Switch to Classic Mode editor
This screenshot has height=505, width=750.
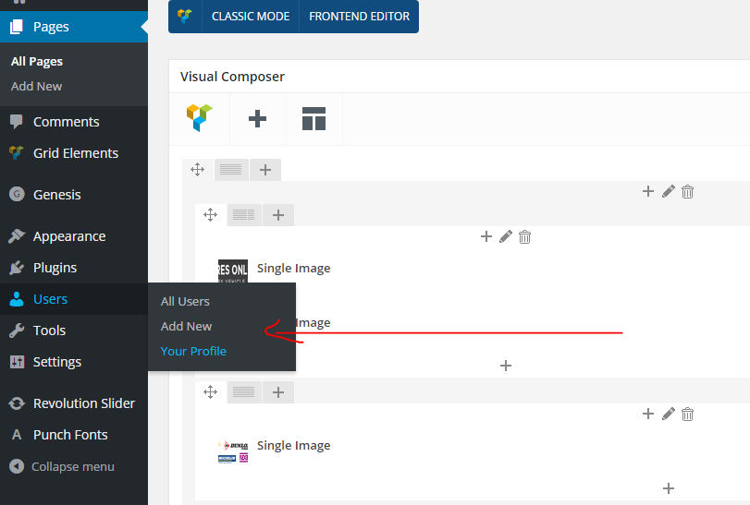point(251,17)
